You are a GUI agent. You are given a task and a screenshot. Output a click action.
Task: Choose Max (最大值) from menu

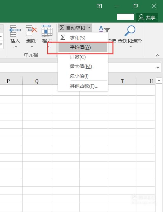click(x=83, y=66)
